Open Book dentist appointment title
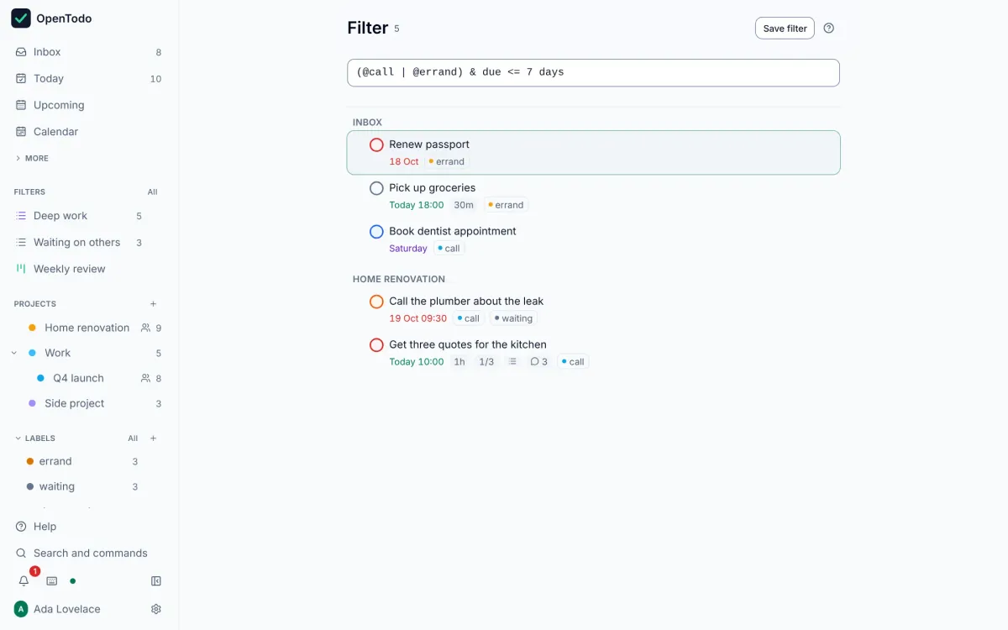The height and width of the screenshot is (630, 1008). click(453, 231)
